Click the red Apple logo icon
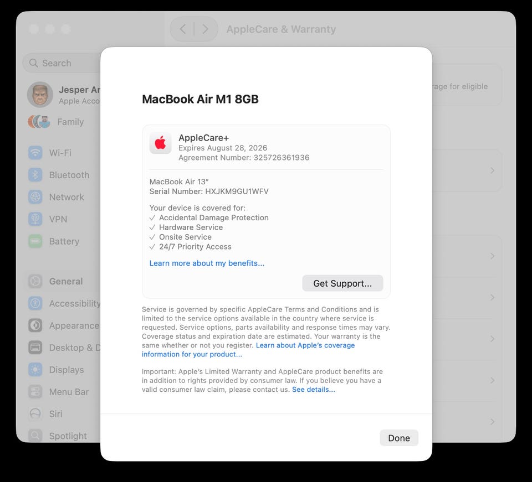 pyautogui.click(x=160, y=143)
